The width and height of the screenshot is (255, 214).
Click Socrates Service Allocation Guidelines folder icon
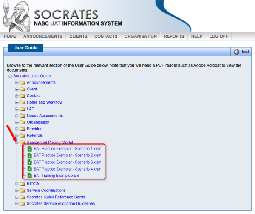23,204
